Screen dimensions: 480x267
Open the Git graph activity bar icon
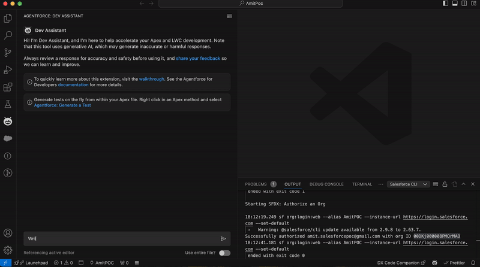pos(8,173)
